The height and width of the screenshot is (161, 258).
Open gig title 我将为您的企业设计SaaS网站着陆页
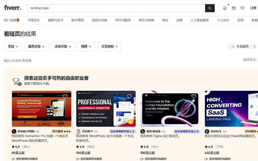231,136
